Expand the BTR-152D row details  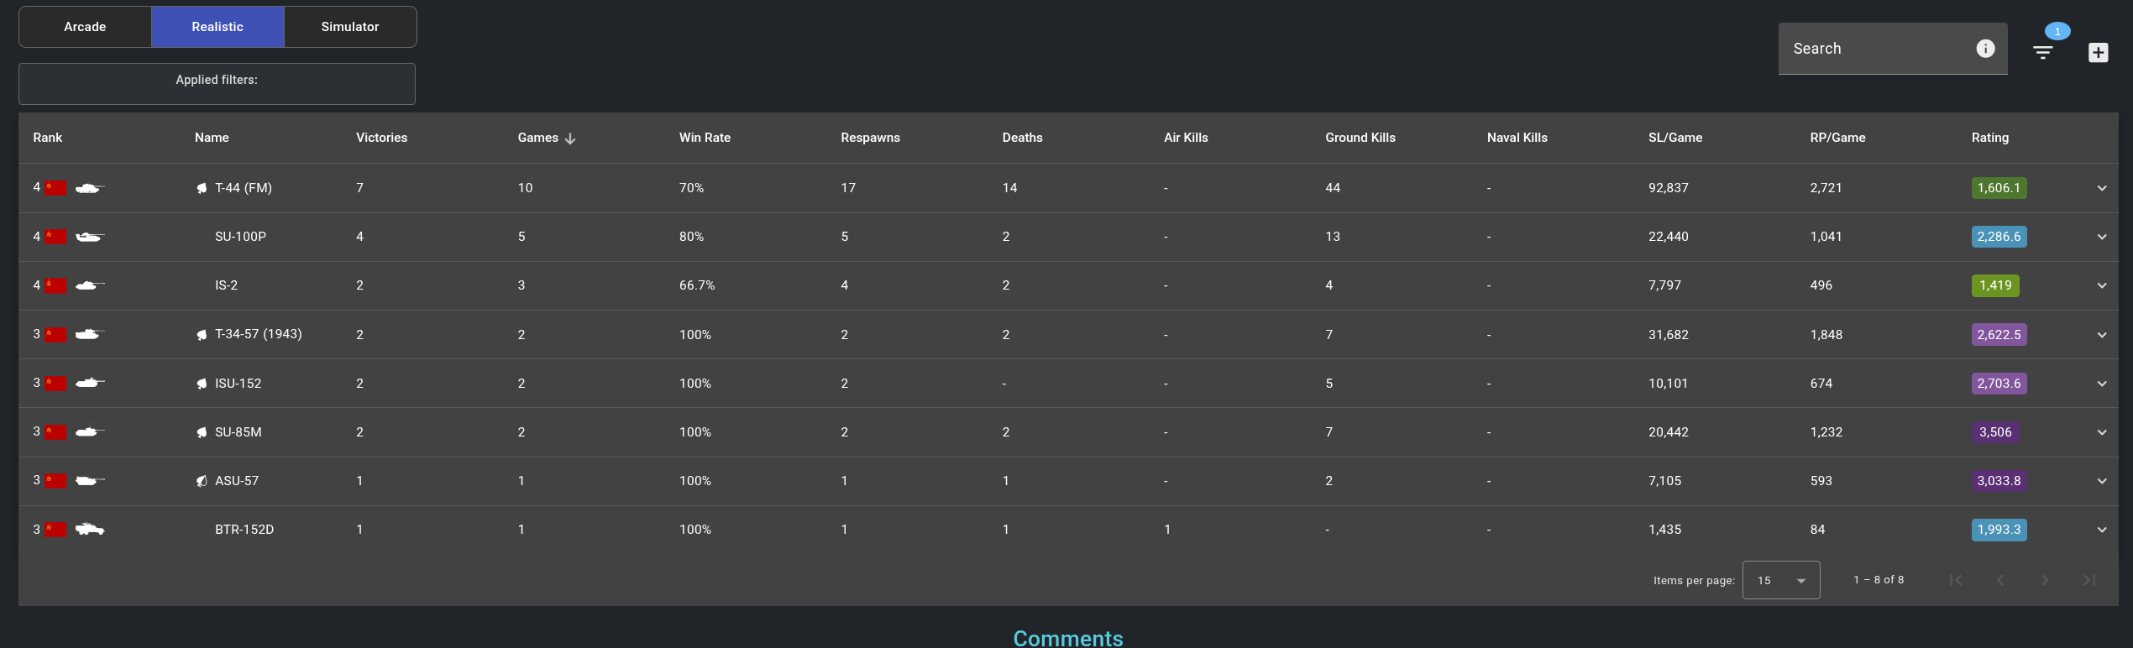point(2102,530)
